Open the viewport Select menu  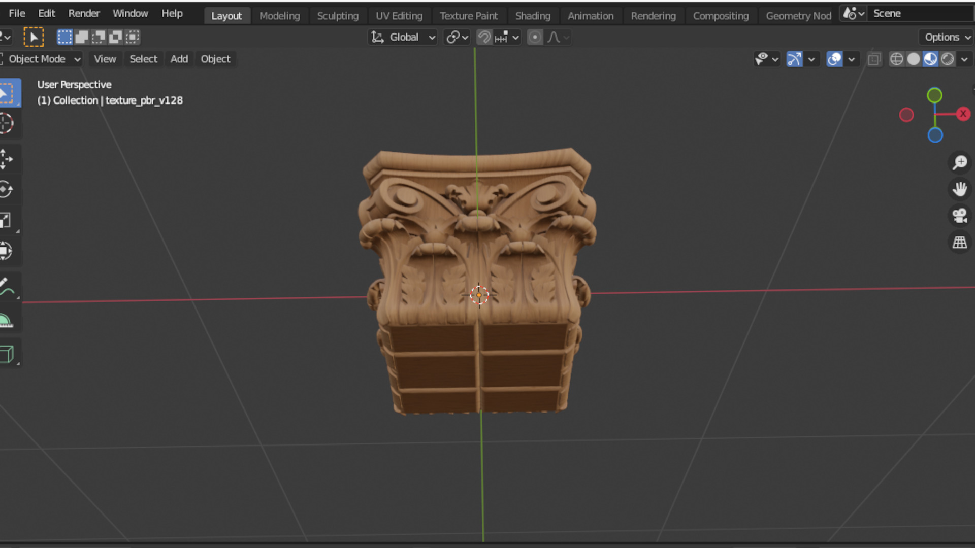point(143,59)
